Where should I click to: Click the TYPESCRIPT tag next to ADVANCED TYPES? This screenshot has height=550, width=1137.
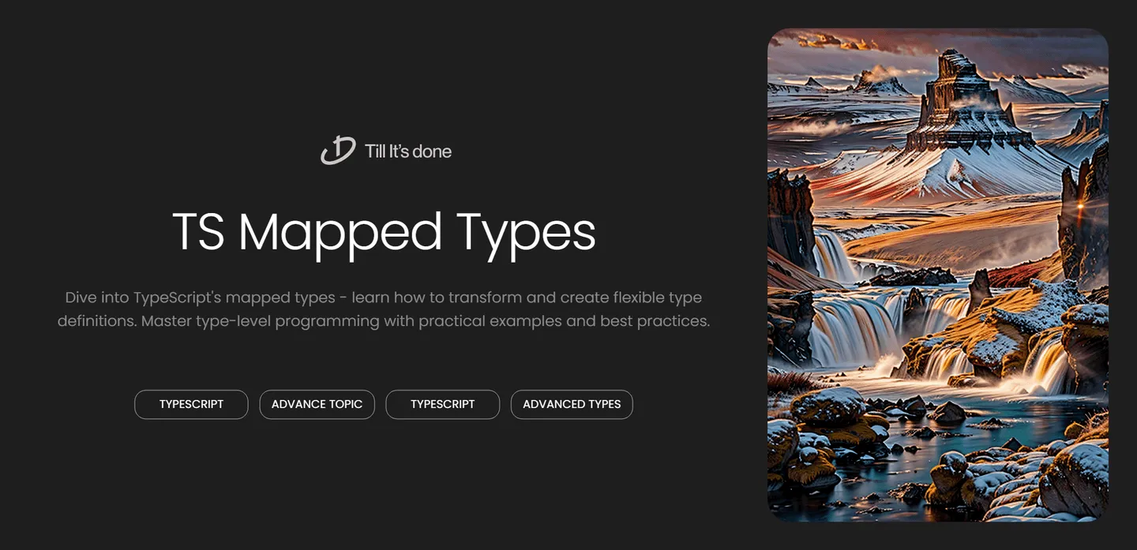pyautogui.click(x=442, y=404)
